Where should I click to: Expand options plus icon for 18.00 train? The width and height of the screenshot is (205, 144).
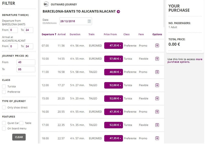(157, 138)
